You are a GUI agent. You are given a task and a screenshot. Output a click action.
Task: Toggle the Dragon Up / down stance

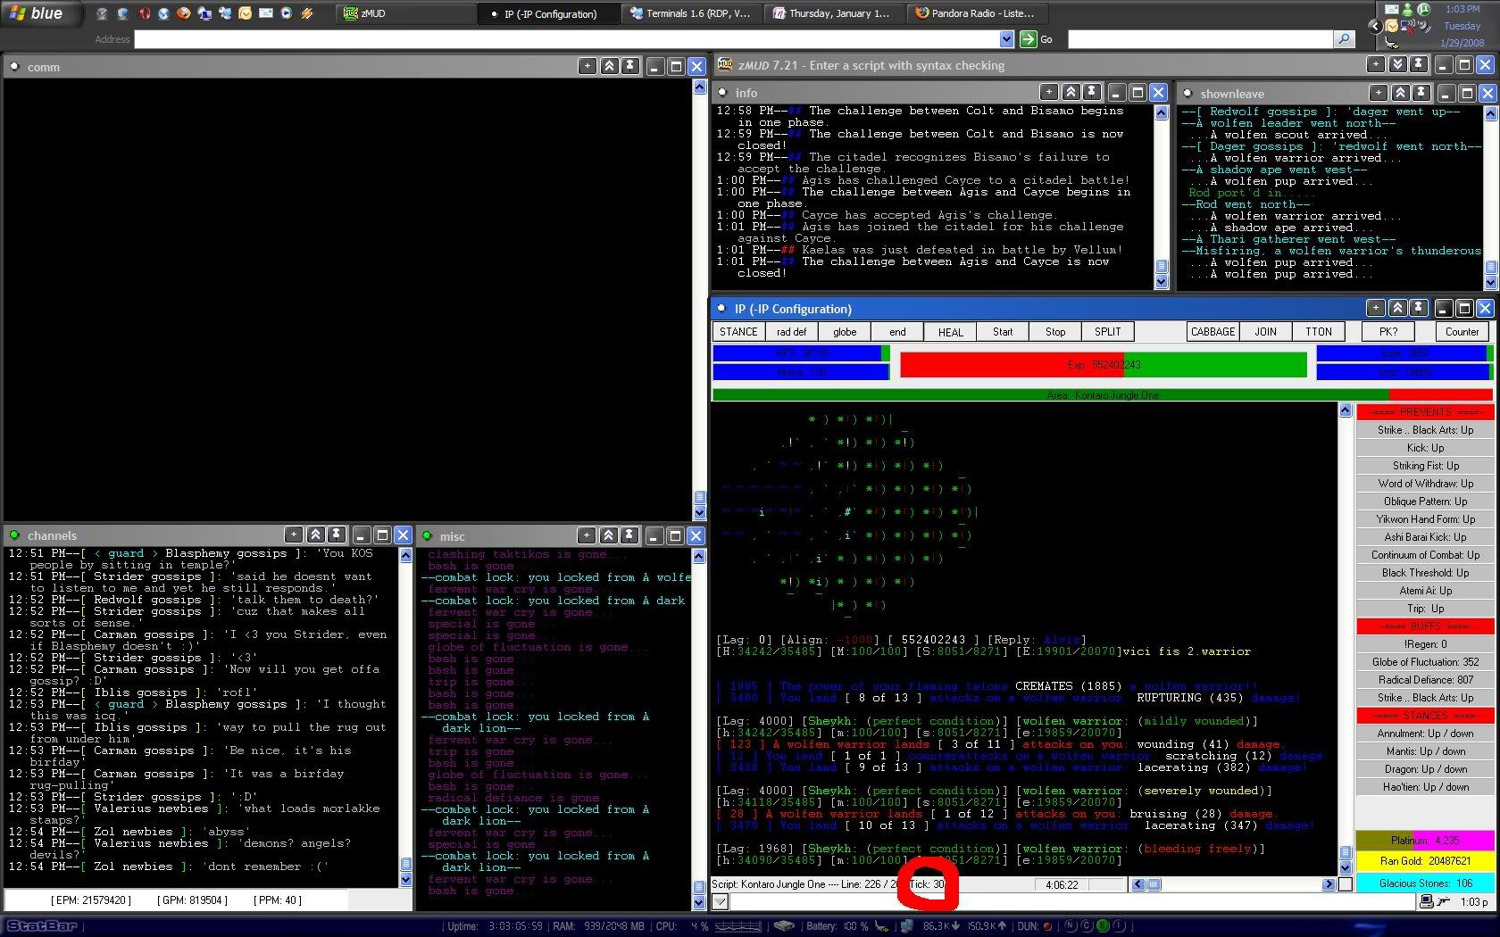tap(1424, 769)
